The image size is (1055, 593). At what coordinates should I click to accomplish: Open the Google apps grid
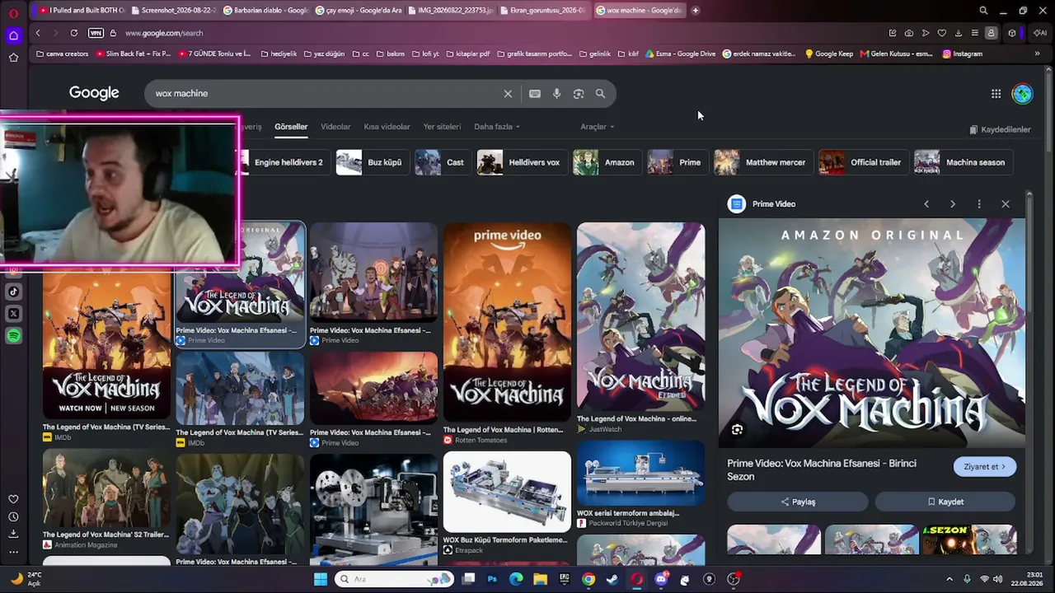tap(996, 94)
